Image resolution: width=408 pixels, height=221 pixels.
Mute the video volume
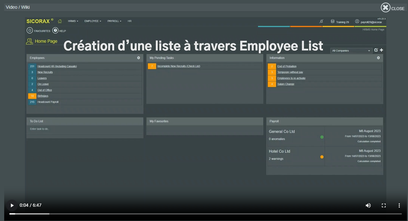368,205
